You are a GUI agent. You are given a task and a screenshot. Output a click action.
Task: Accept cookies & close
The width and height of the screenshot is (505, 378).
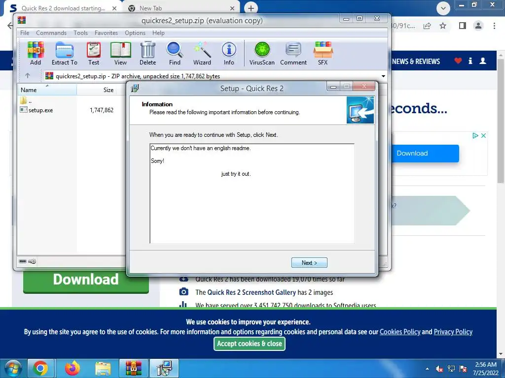tap(249, 344)
